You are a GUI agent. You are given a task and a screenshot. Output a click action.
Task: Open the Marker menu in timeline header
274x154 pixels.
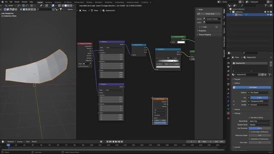pos(34,142)
